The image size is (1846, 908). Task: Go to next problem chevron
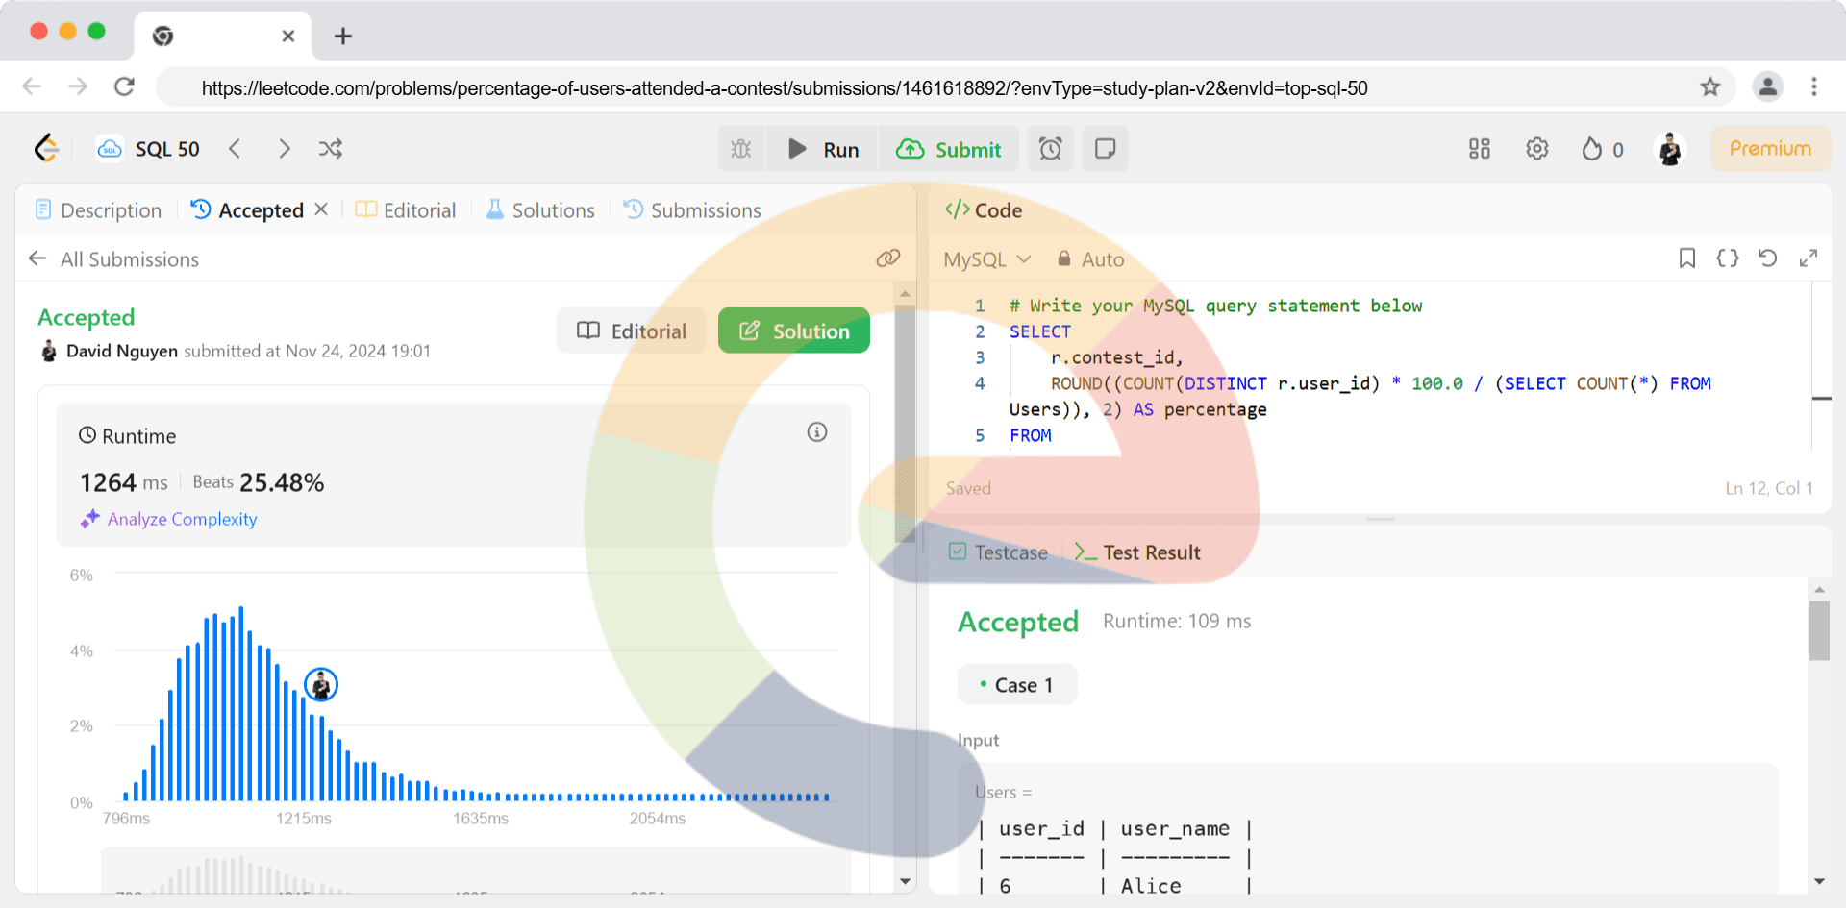coord(284,149)
